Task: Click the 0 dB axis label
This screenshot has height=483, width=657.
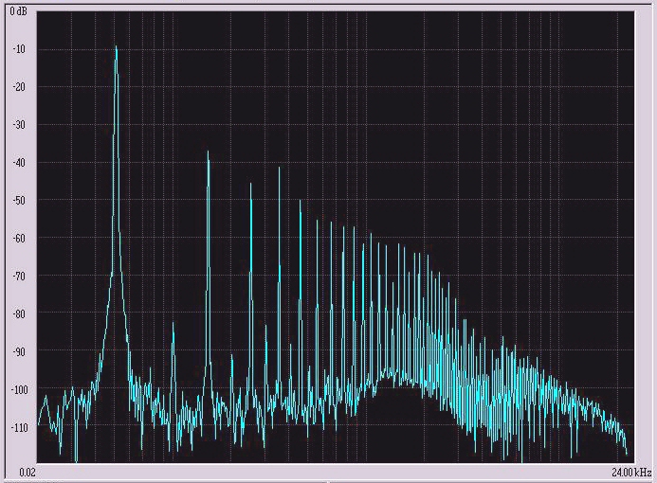Action: 18,11
